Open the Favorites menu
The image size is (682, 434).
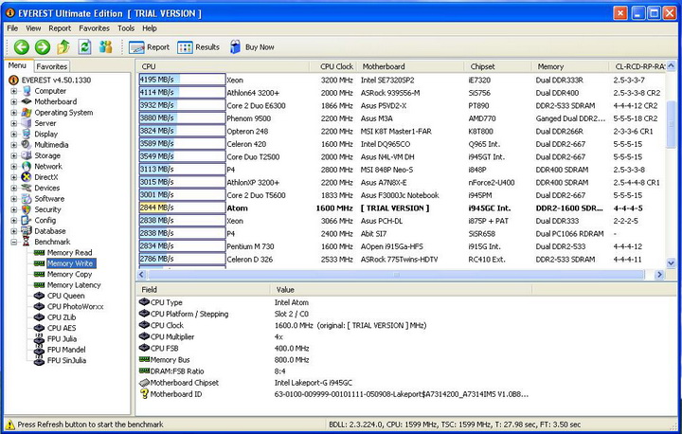tap(94, 28)
